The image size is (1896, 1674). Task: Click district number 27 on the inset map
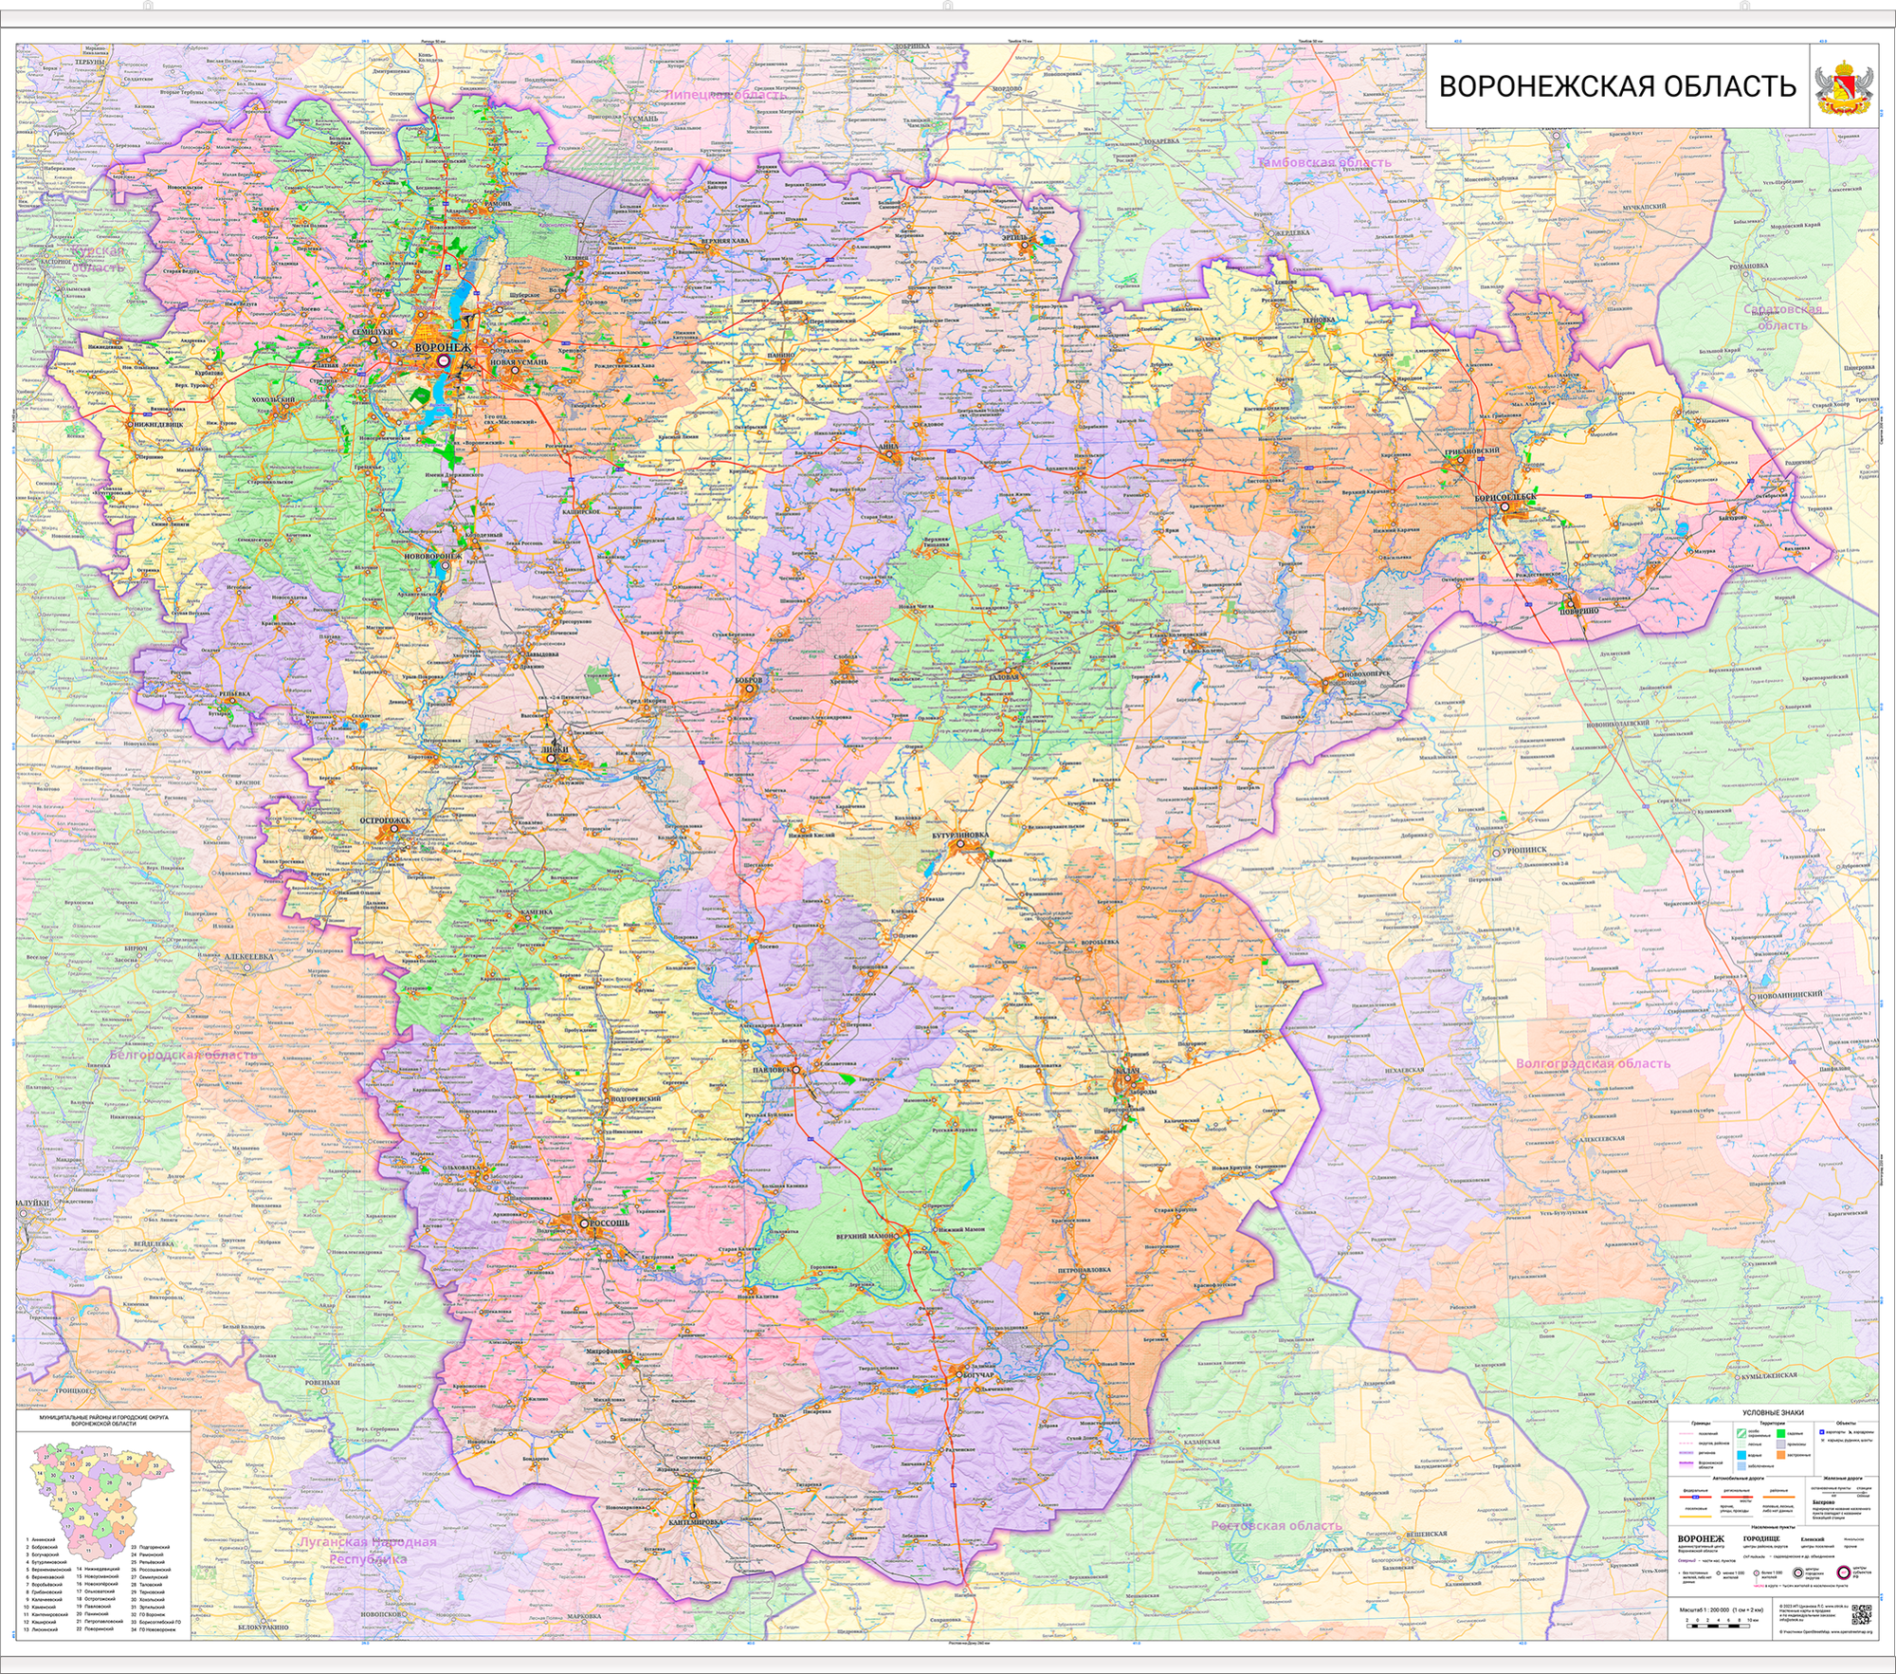click(x=46, y=1458)
